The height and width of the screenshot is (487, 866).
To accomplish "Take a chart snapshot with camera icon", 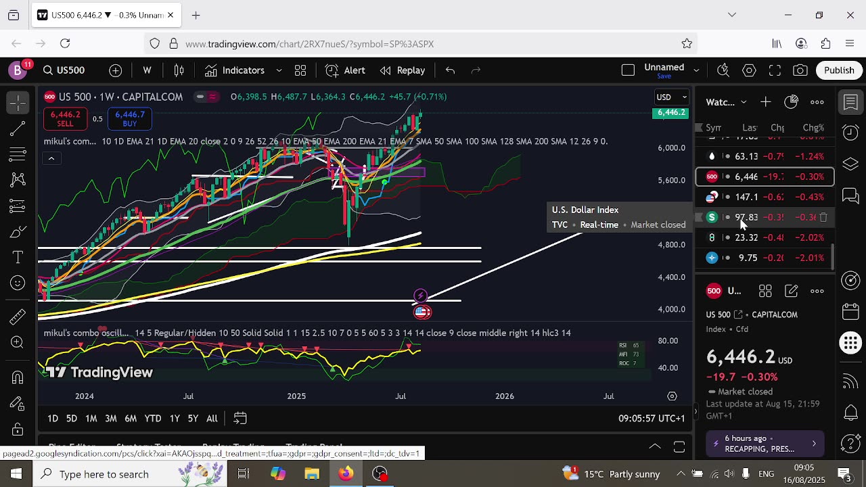I will pyautogui.click(x=800, y=70).
